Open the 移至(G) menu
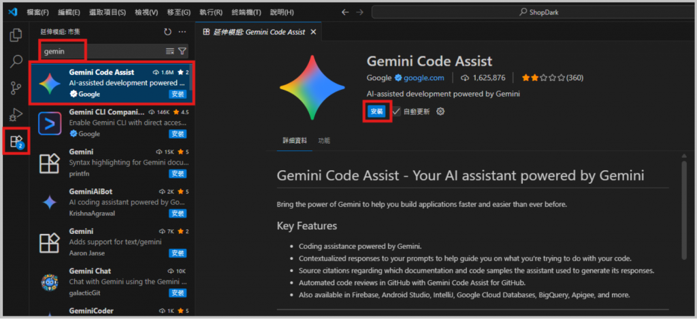Viewport: 697px width, 319px height. (x=179, y=12)
